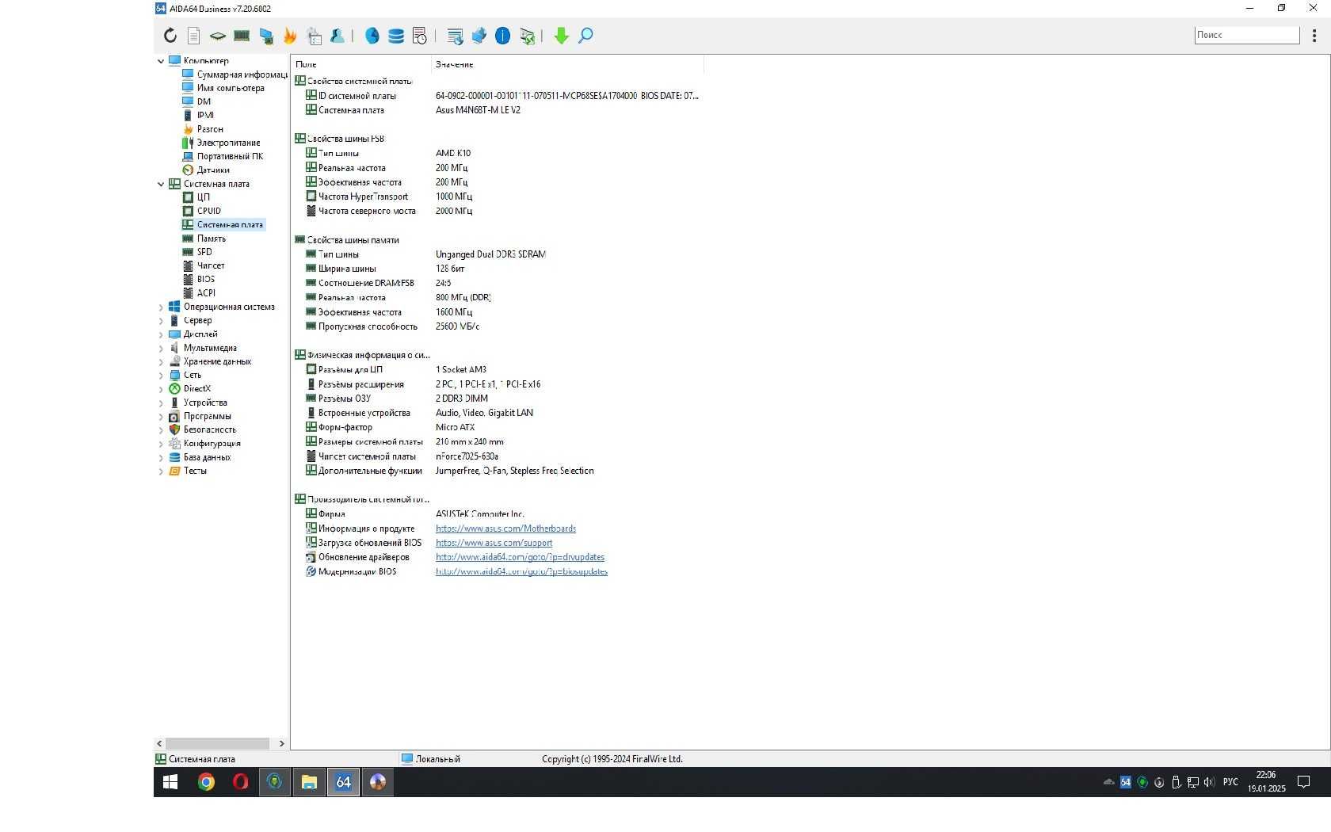Open the blue pie-chart disk toolbar icon
The height and width of the screenshot is (832, 1331).
tap(372, 36)
